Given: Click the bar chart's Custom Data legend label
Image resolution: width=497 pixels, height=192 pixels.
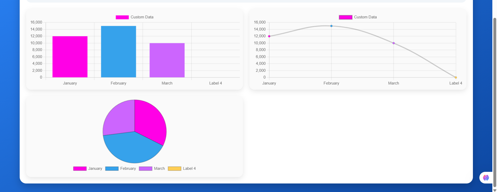Looking at the screenshot, I should click(142, 17).
